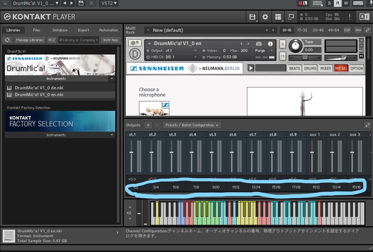Click the Manage Libraries button
373x252 pixels.
[30, 40]
